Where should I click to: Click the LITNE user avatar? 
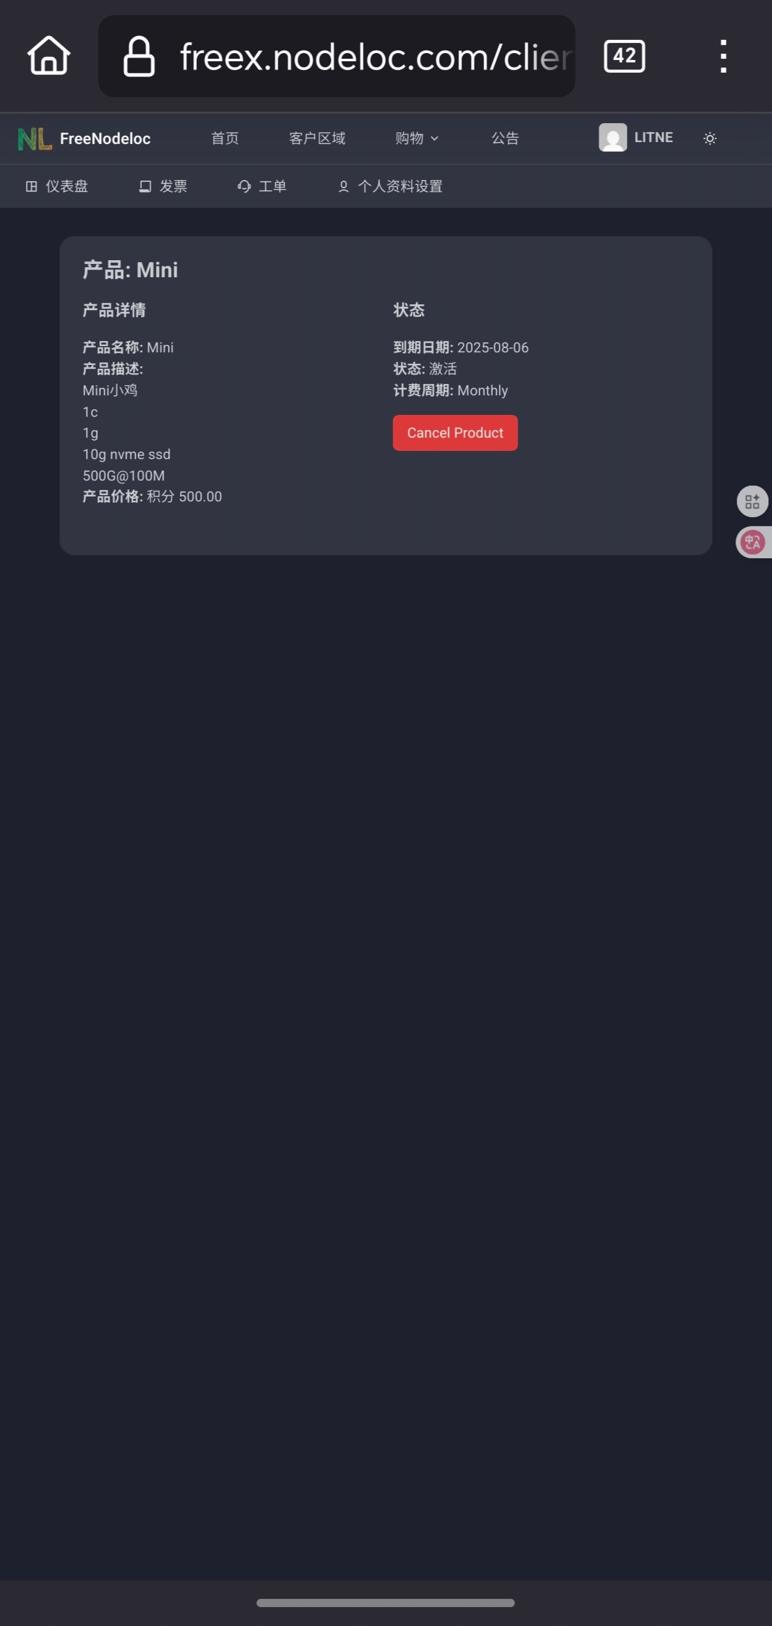(612, 138)
